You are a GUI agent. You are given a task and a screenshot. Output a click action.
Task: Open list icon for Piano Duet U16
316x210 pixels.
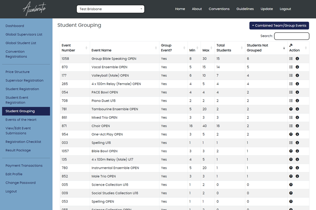pyautogui.click(x=291, y=101)
